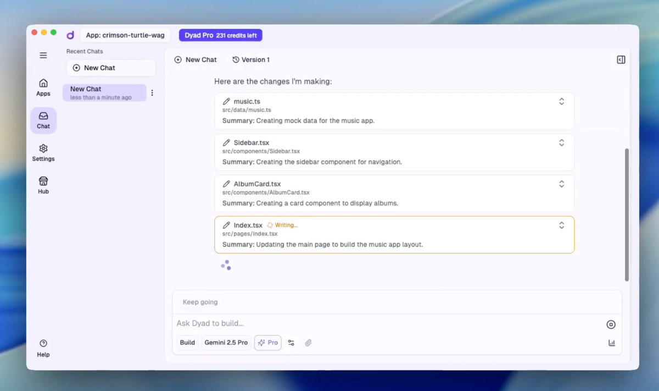Open the Build mode selector
This screenshot has height=391, width=659.
pyautogui.click(x=187, y=343)
